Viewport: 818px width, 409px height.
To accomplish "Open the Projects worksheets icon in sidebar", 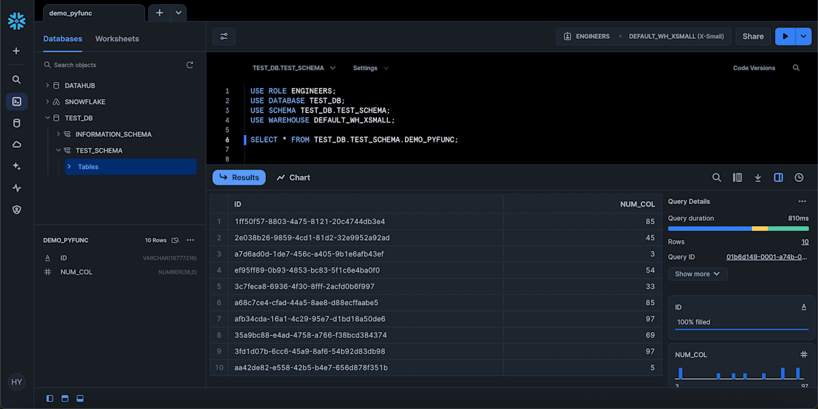I will [16, 102].
